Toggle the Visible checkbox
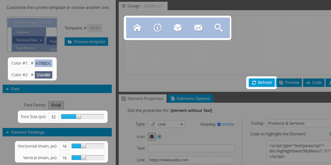 pyautogui.click(x=219, y=125)
